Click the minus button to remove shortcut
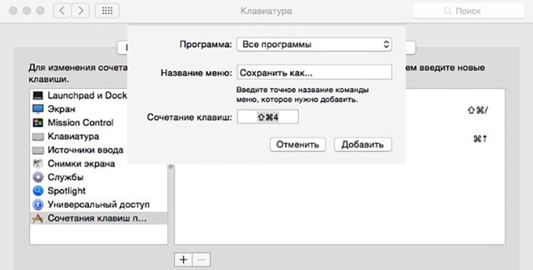Image resolution: width=533 pixels, height=270 pixels. (x=200, y=260)
